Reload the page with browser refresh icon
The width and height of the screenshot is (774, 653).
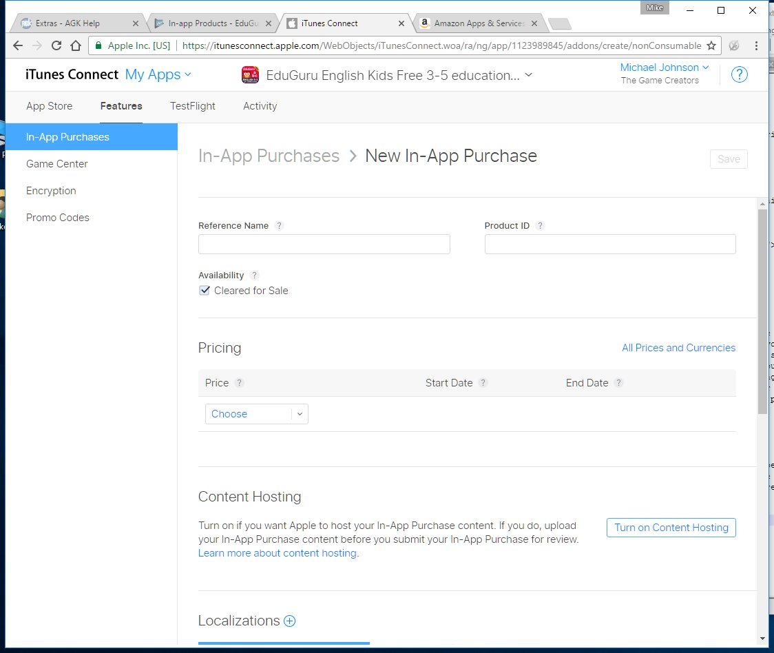coord(56,45)
